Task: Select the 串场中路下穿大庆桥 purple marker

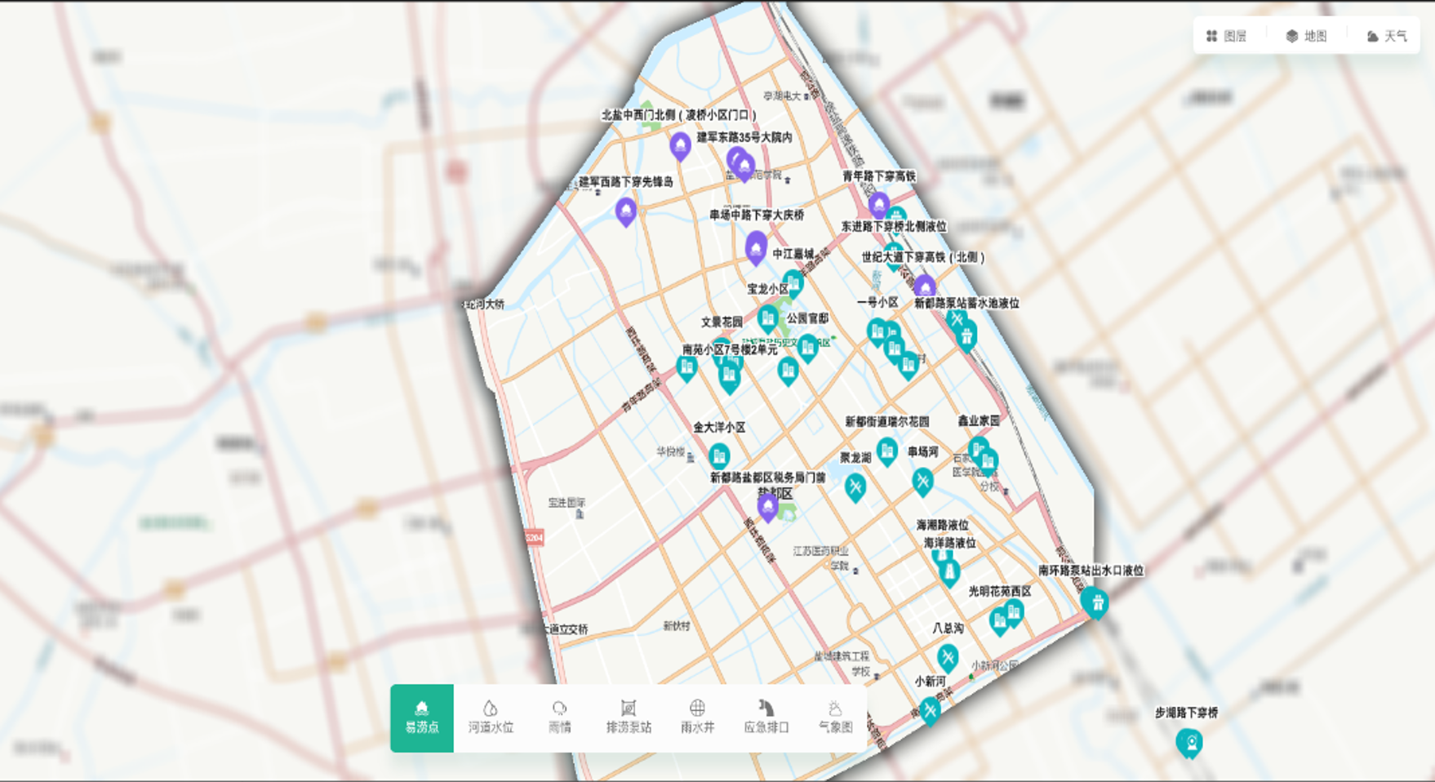Action: click(x=756, y=247)
